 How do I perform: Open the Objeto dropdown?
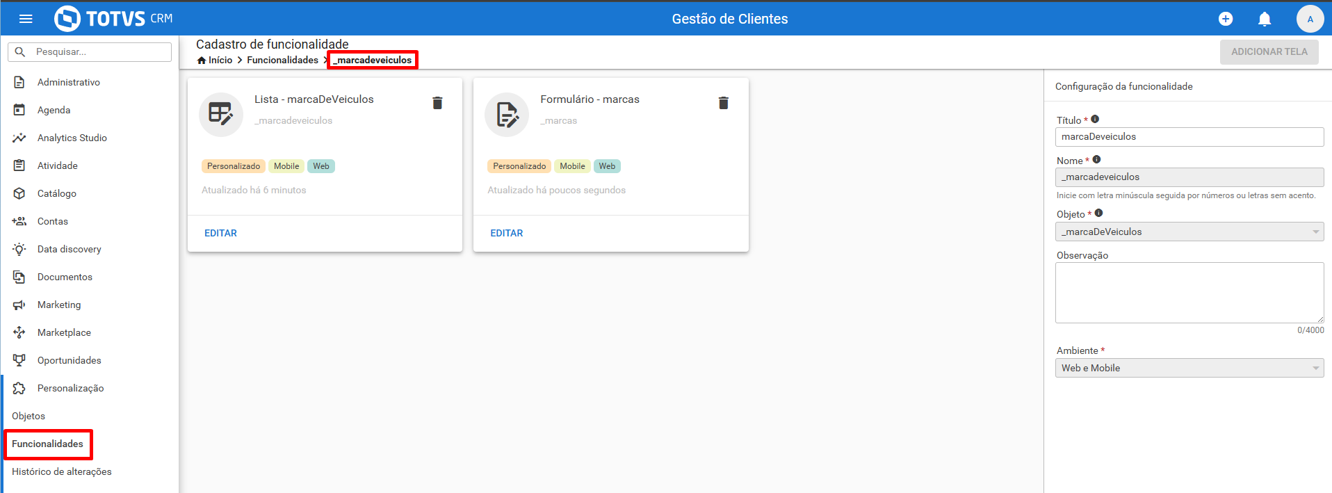pyautogui.click(x=1189, y=232)
